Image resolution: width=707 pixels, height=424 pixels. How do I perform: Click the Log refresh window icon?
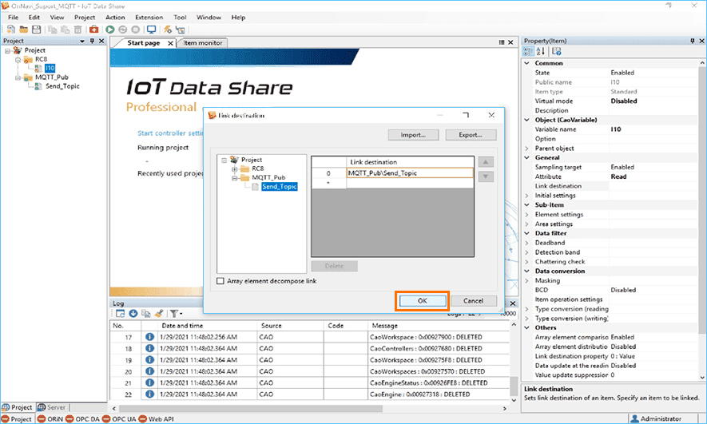(121, 314)
